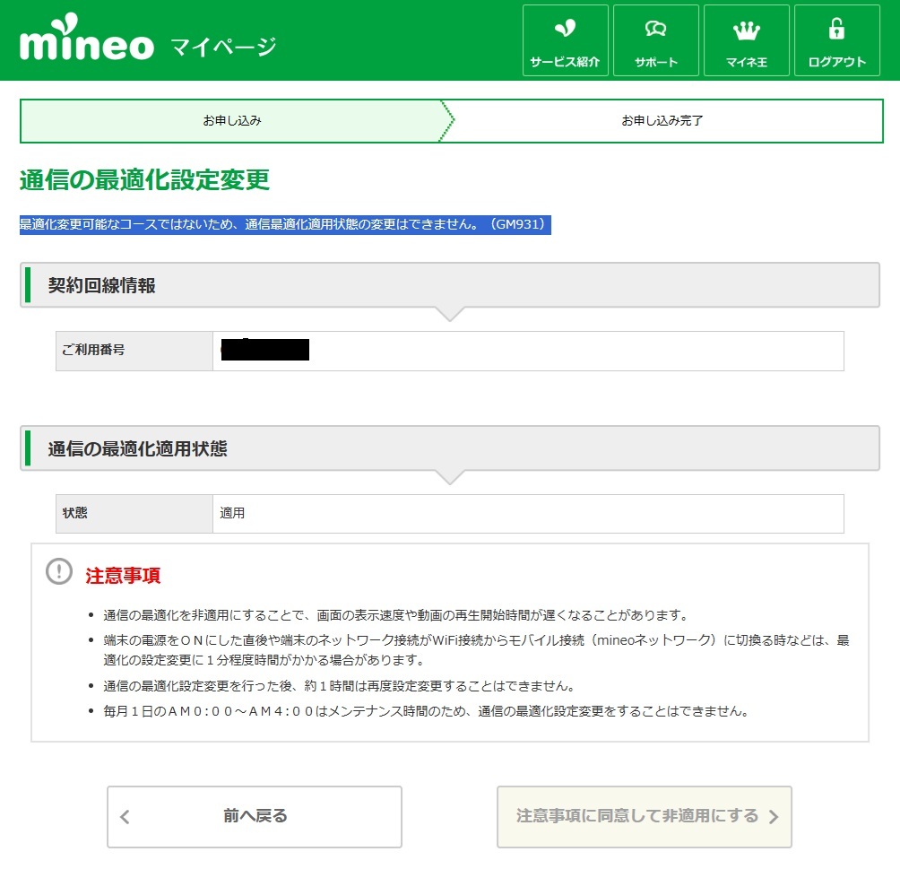Click the 適用 status value cell
Viewport: 900px width, 869px height.
pyautogui.click(x=527, y=514)
